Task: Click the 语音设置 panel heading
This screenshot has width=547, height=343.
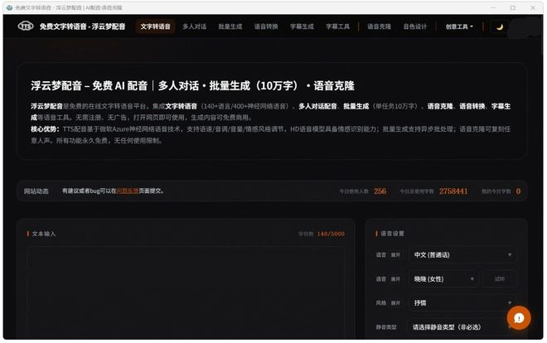Action: pos(392,234)
